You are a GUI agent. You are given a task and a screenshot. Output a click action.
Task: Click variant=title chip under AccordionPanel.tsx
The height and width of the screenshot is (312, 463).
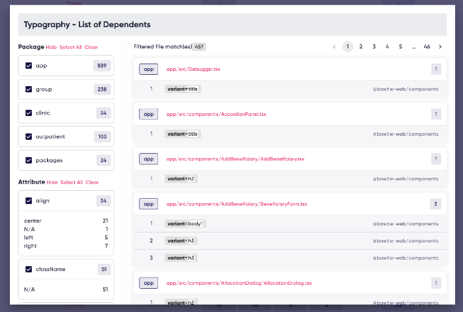(x=183, y=134)
